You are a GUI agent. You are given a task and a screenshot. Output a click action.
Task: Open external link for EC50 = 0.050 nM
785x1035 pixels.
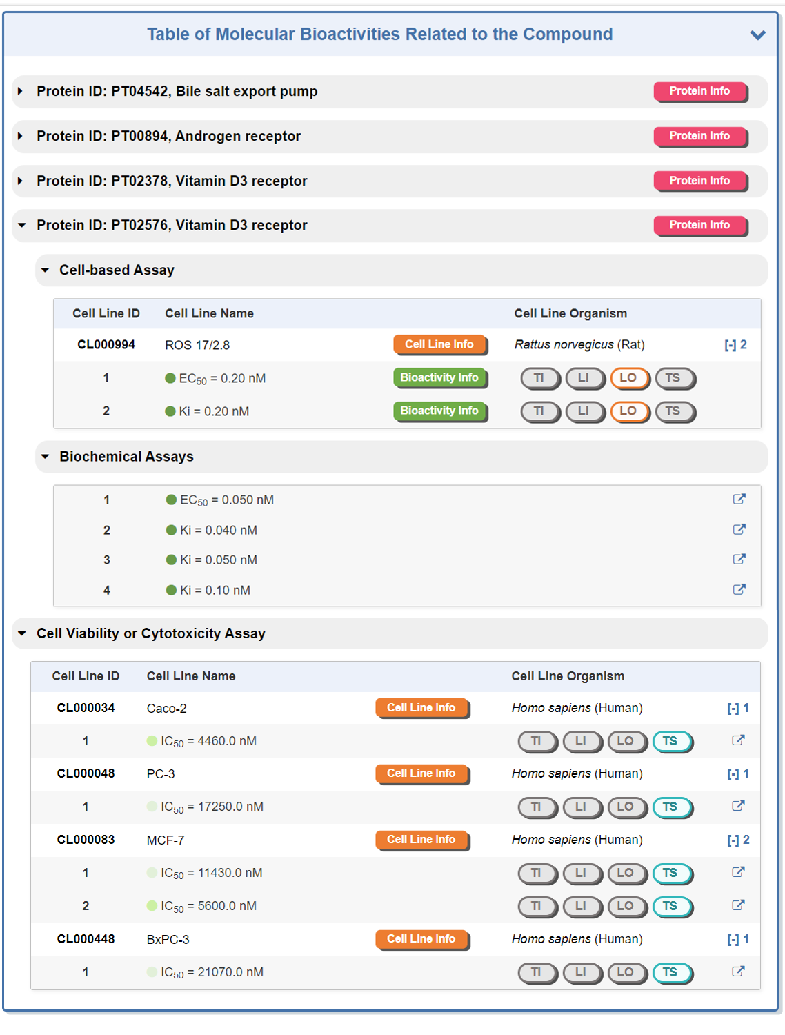(739, 499)
